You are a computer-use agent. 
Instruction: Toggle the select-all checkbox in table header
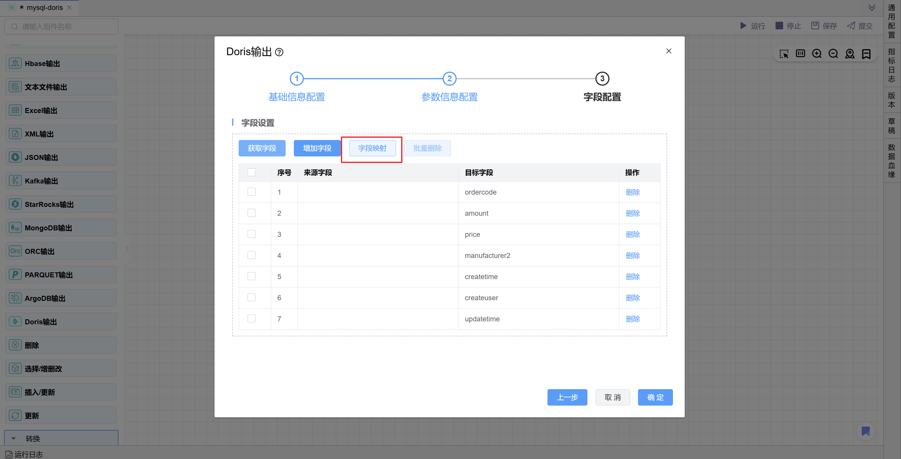[x=251, y=172]
